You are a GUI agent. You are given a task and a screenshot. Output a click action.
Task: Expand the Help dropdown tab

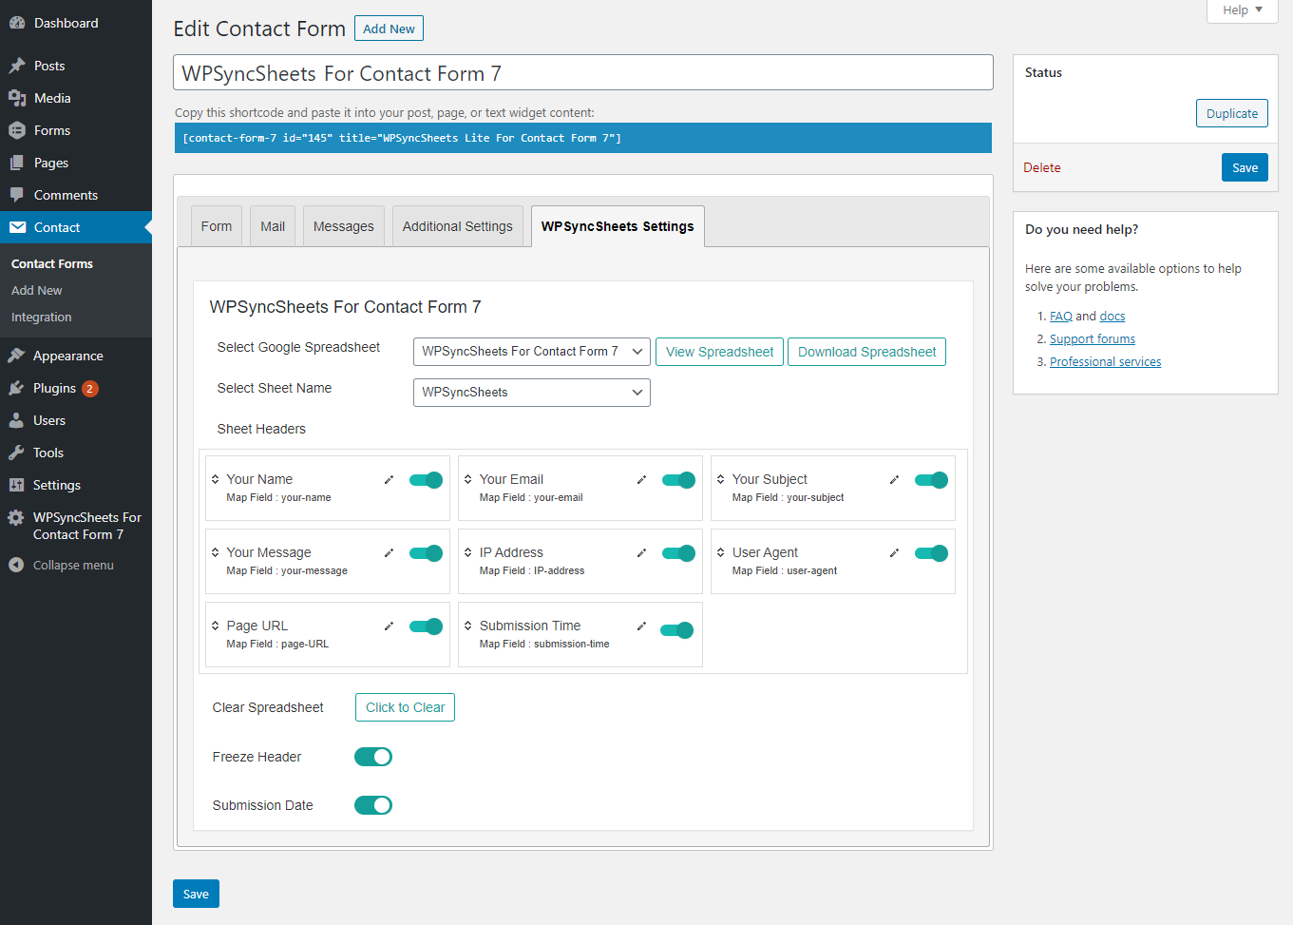point(1243,10)
